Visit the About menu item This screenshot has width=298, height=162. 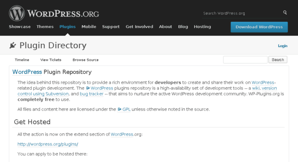click(x=166, y=27)
